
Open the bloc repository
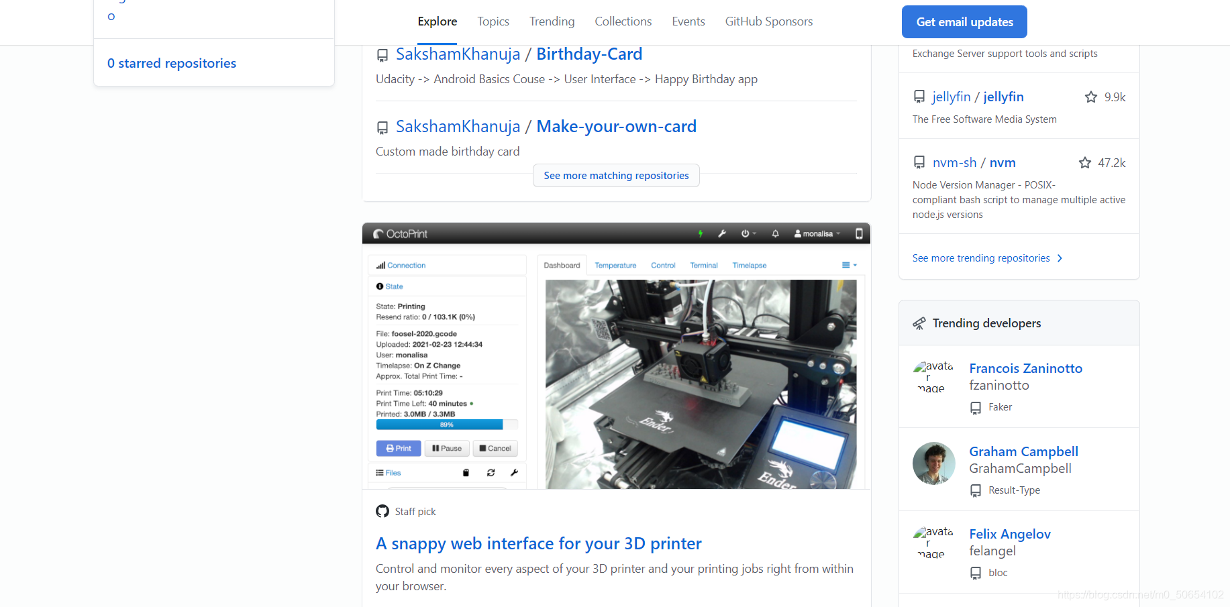point(998,573)
